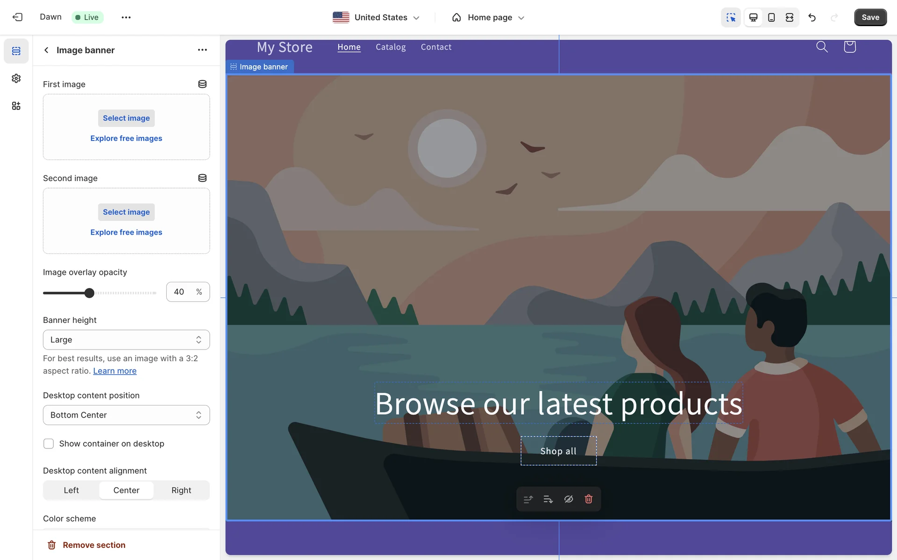The image size is (897, 560).
Task: Open the Learn more link
Action: click(x=114, y=371)
